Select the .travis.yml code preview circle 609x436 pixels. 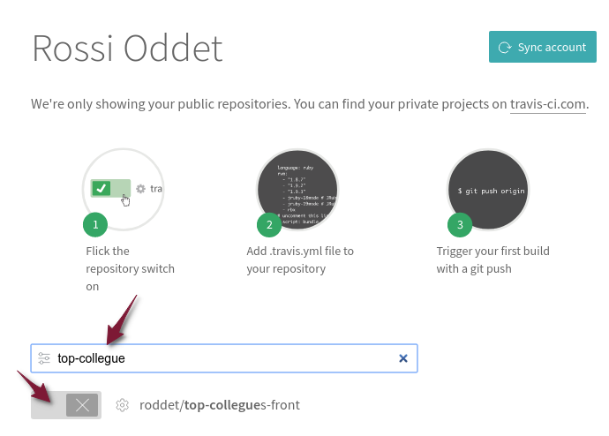coord(297,188)
